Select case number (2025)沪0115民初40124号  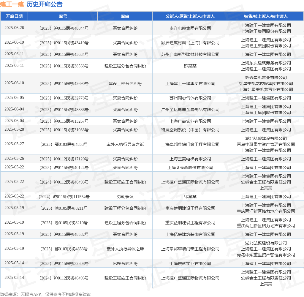(64, 168)
